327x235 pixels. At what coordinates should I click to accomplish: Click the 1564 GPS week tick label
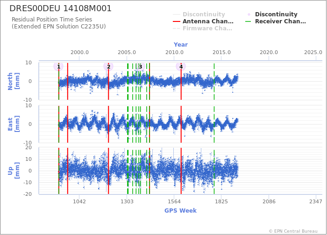[174, 201]
